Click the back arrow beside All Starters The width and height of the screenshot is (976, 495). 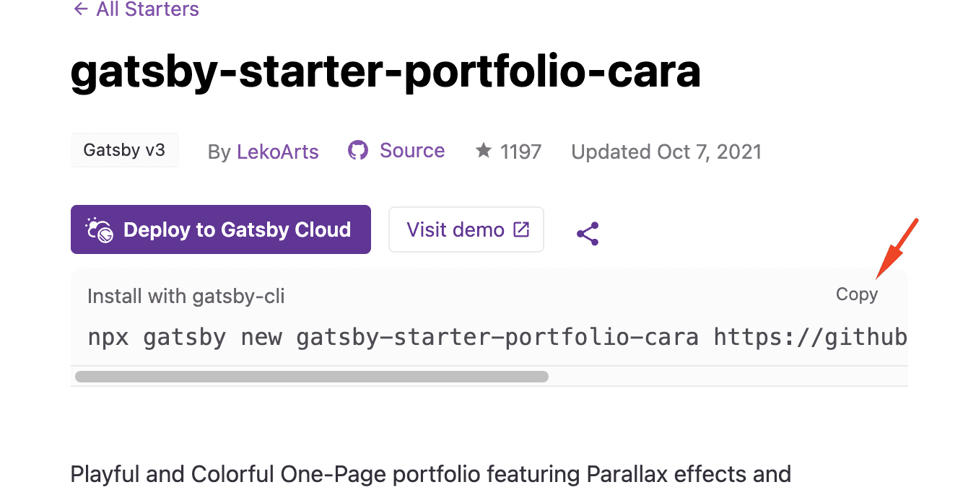[80, 9]
